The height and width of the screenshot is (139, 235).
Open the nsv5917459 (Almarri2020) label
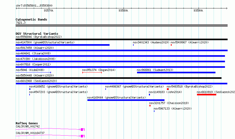pyautogui.click(x=35, y=48)
